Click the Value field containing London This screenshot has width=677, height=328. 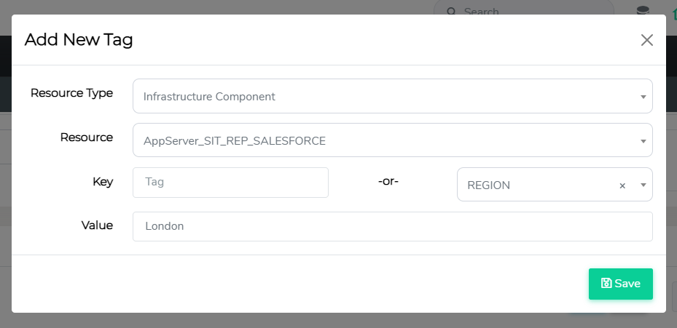pyautogui.click(x=392, y=226)
